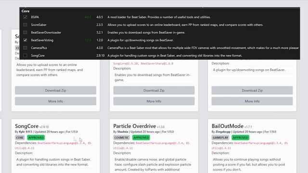This screenshot has height=173, width=308.
Task: Uncheck the BeatSaverVoting mod checkbox
Action: point(25,40)
